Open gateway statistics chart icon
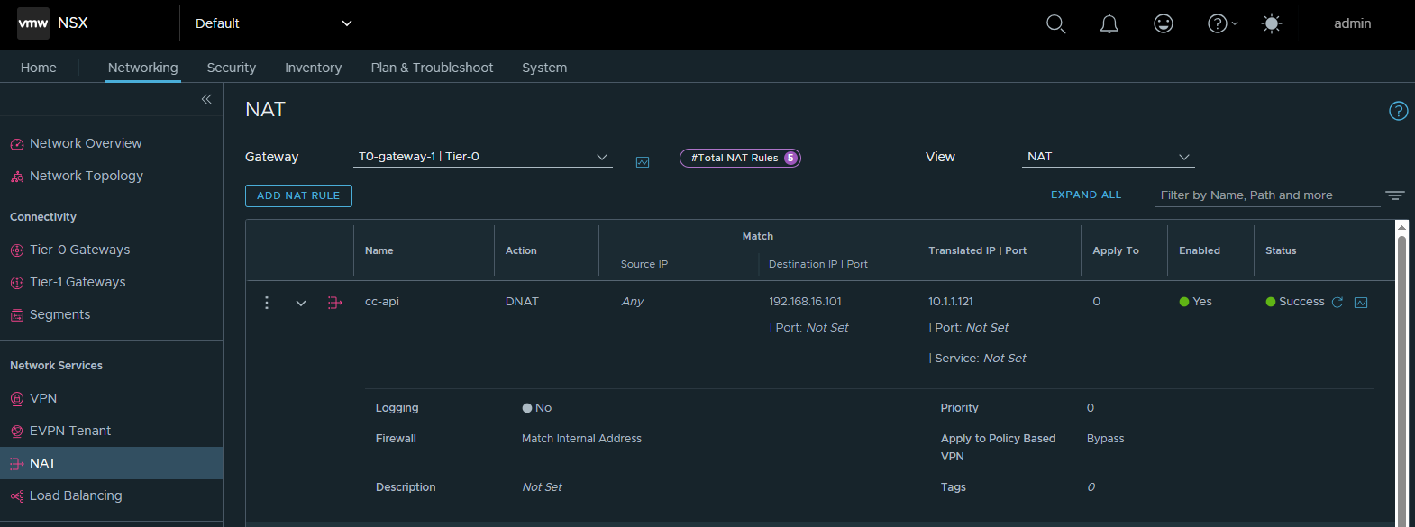1415x527 pixels. click(643, 162)
